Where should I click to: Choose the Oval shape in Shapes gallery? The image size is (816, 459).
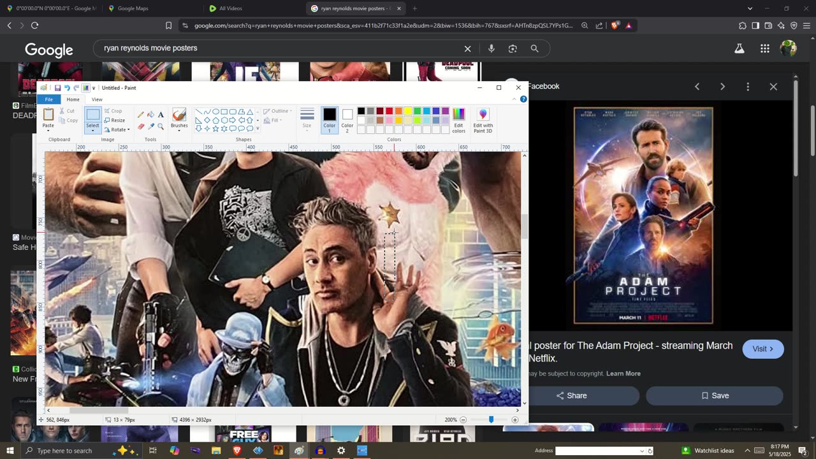(215, 112)
